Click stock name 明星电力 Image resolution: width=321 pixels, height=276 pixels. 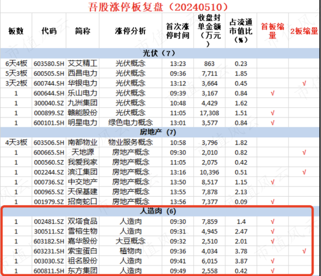(x=83, y=123)
